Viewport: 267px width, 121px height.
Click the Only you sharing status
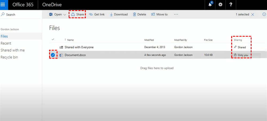pyautogui.click(x=241, y=55)
